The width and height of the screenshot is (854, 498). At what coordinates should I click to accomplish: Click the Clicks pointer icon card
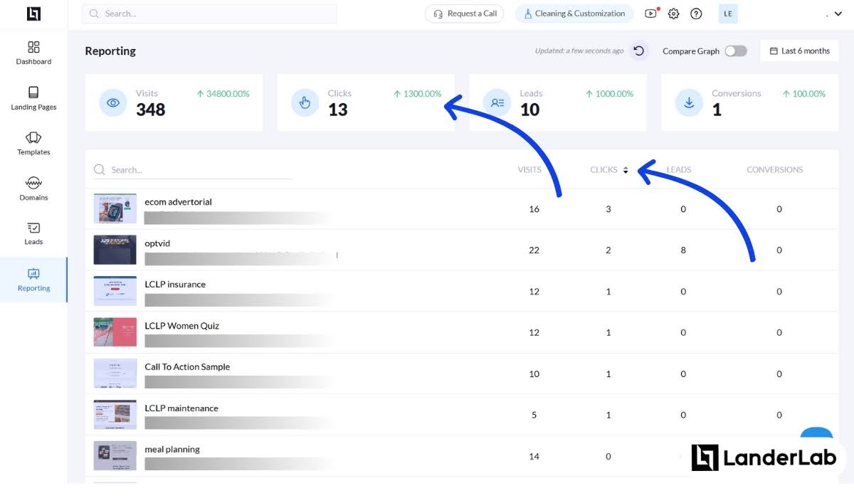[x=305, y=102]
